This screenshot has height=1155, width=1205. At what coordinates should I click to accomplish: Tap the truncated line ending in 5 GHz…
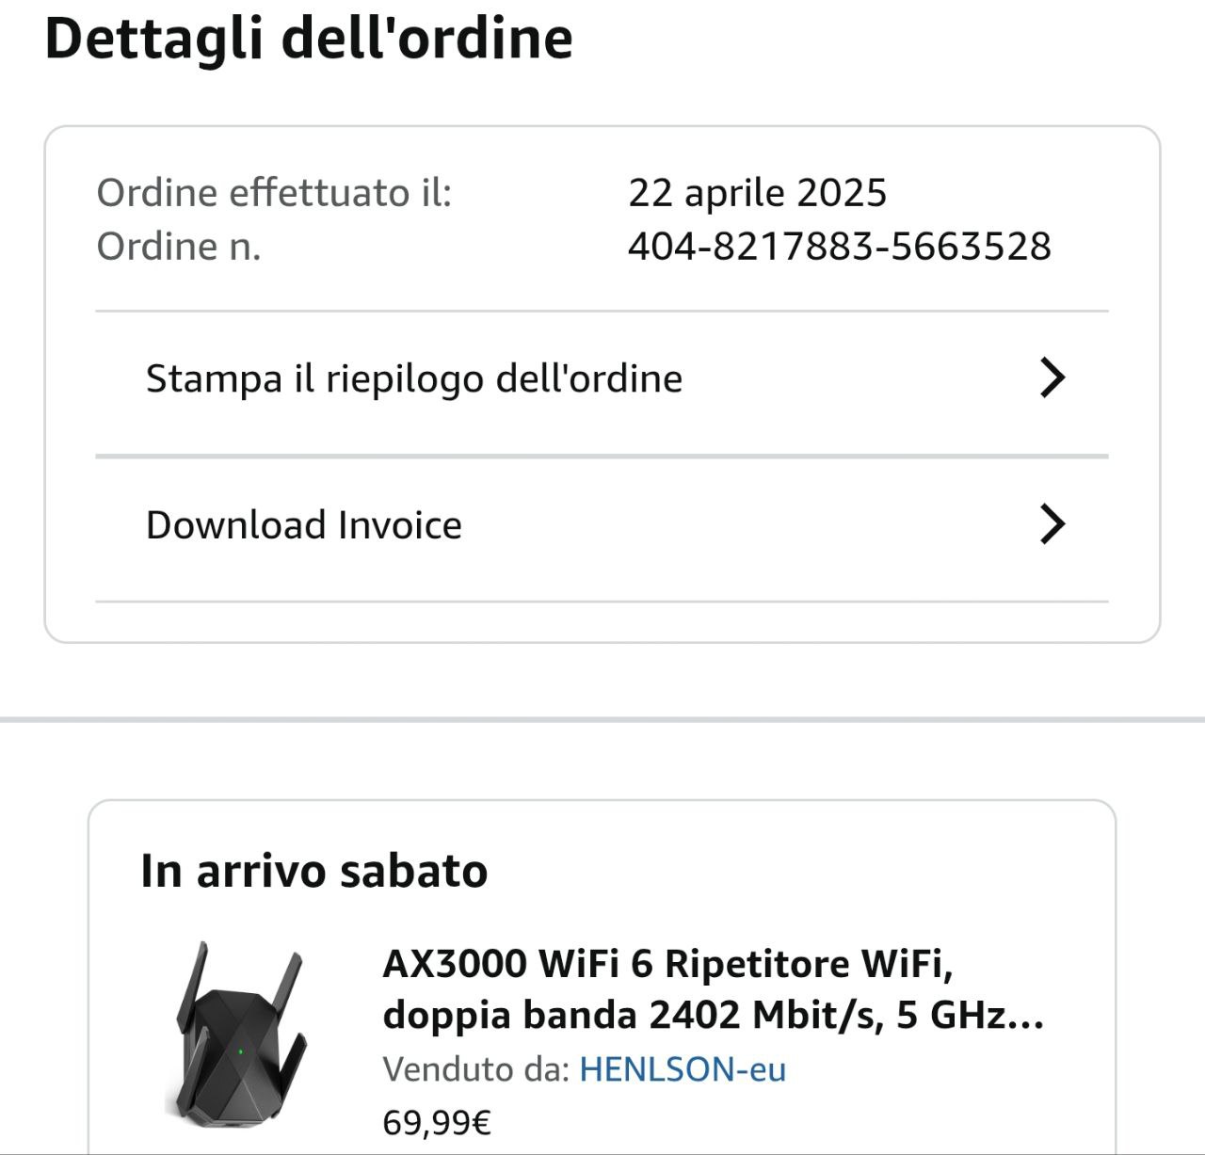[x=714, y=1015]
